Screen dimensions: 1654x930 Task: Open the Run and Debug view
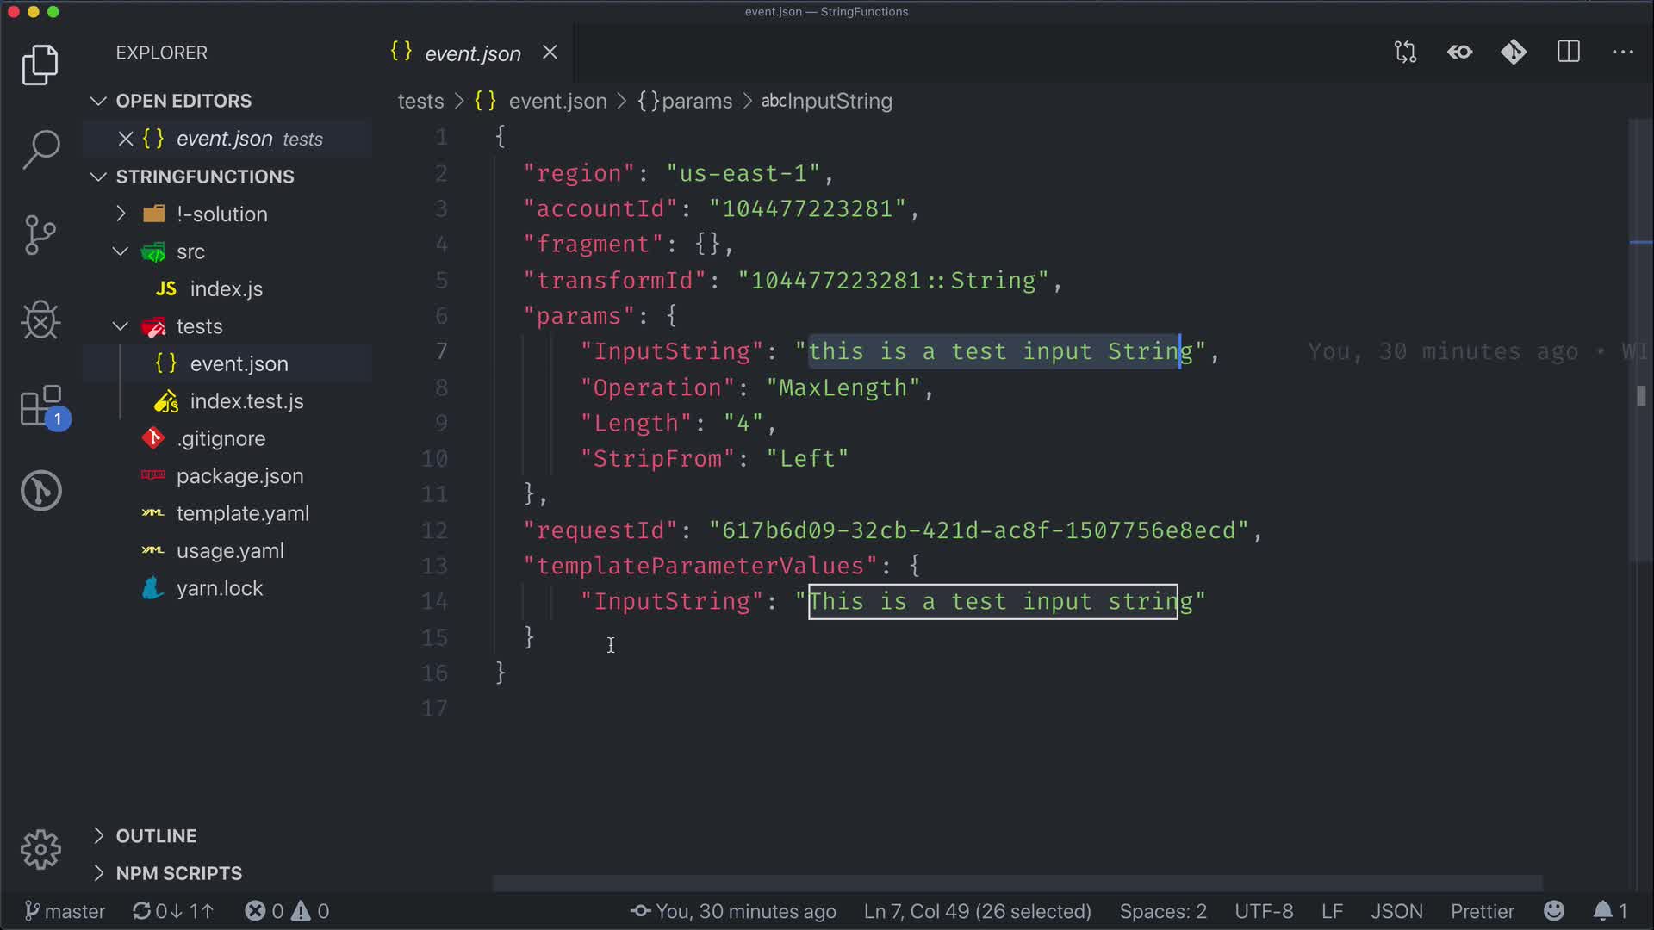click(x=40, y=320)
